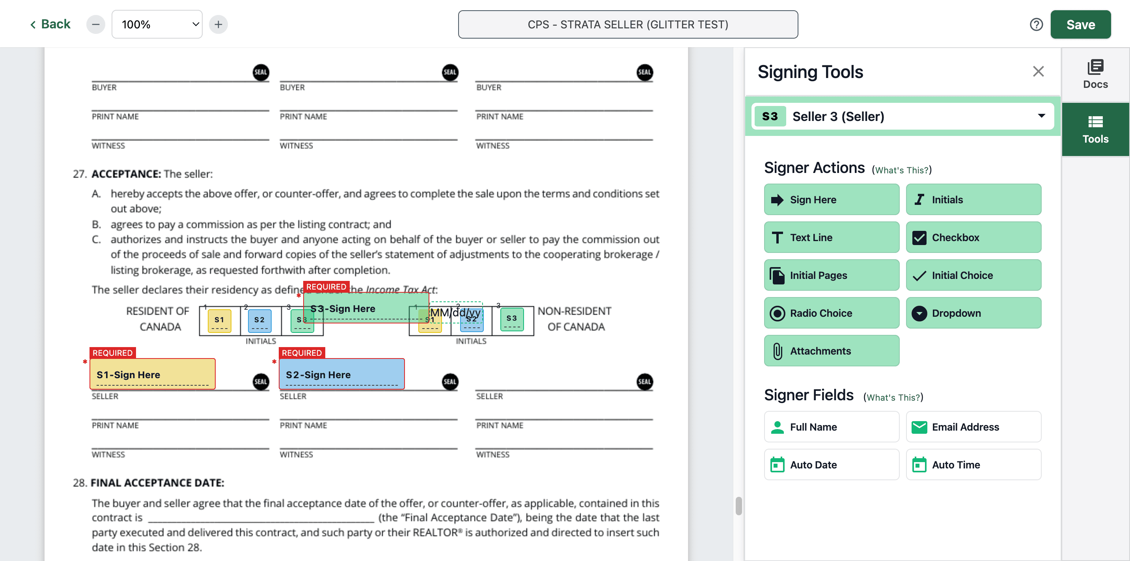Select S1 initial in Resident of Canada
1130x561 pixels.
click(219, 321)
